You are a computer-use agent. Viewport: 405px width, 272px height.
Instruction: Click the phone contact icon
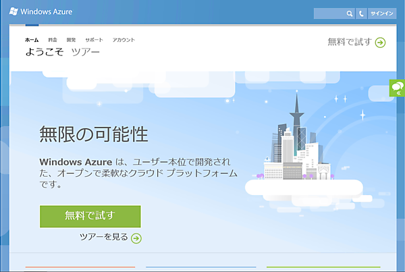click(x=361, y=13)
